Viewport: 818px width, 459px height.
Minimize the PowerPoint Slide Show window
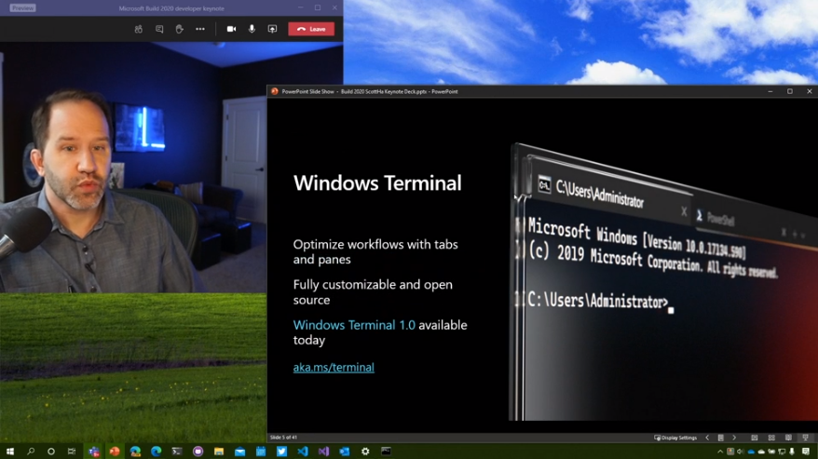pos(770,91)
